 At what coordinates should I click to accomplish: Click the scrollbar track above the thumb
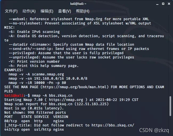170,55
